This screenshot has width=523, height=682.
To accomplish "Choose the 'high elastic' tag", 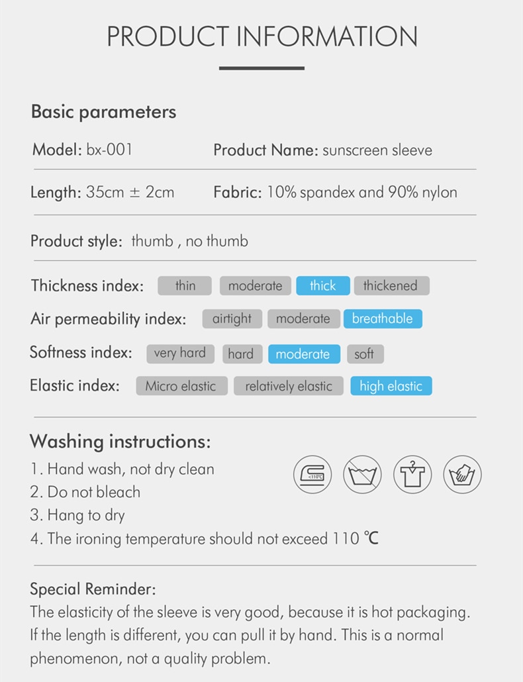I will tap(391, 386).
